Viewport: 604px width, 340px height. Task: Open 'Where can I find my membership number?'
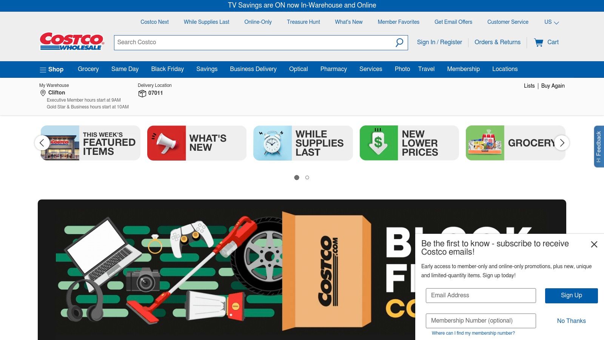point(473,333)
